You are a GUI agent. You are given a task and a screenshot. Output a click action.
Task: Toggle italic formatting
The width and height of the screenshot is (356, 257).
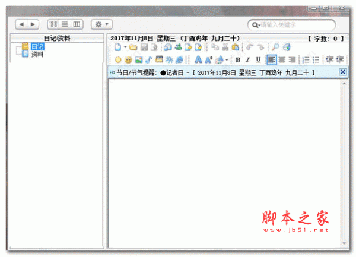pos(248,60)
